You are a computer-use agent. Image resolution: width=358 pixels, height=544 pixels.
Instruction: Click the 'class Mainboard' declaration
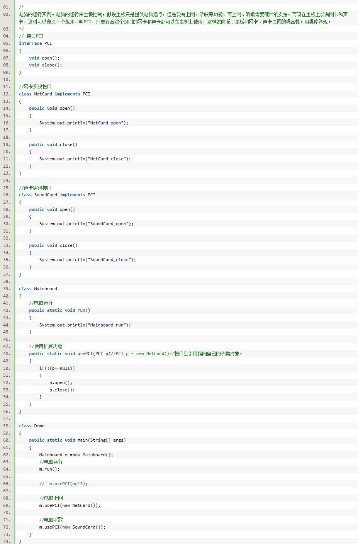(38, 289)
